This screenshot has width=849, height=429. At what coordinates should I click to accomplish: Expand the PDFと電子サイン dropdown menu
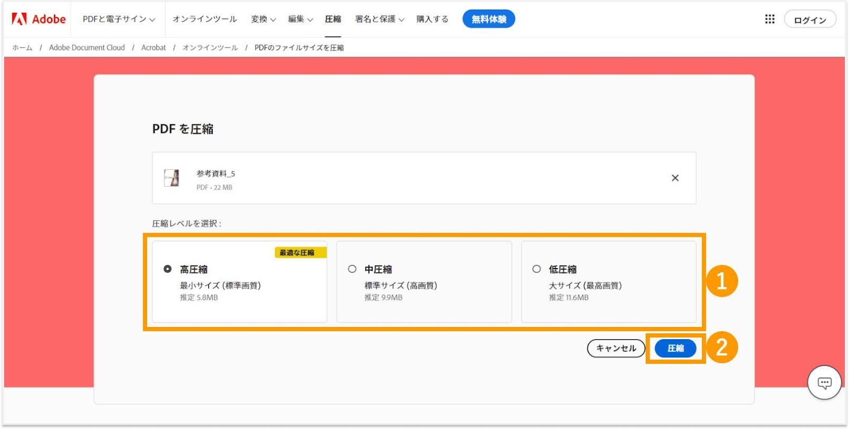[119, 19]
